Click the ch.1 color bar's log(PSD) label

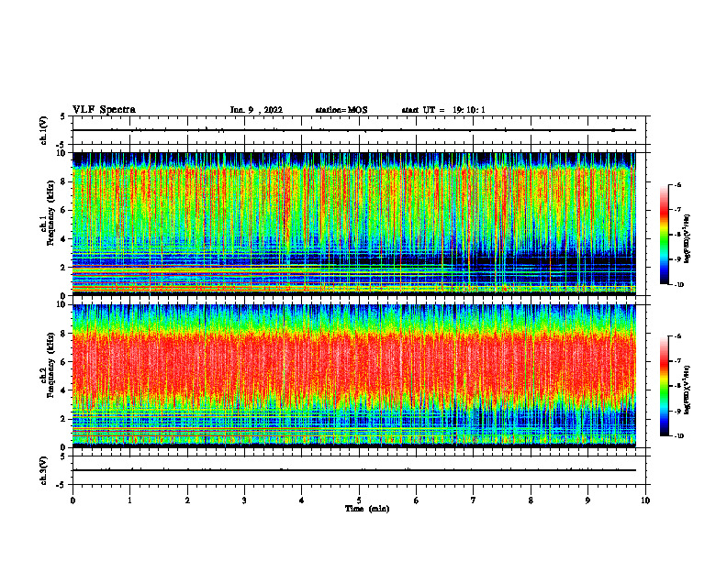[688, 239]
